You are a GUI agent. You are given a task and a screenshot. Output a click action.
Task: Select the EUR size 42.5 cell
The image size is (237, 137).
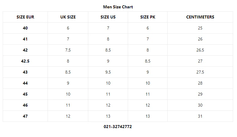click(25, 61)
